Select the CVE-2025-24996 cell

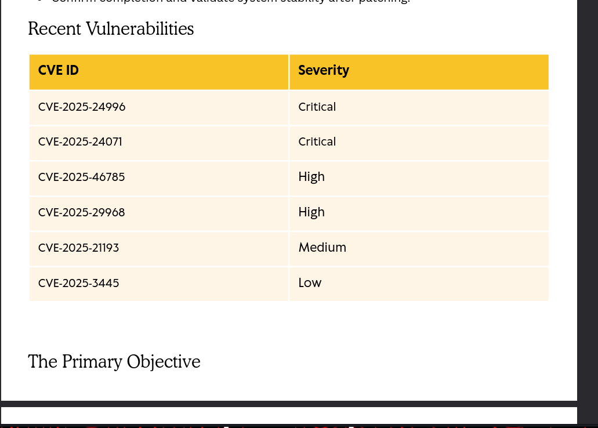pos(82,107)
